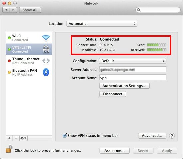Click the Disconnect button
The width and height of the screenshot is (183, 159).
click(113, 94)
